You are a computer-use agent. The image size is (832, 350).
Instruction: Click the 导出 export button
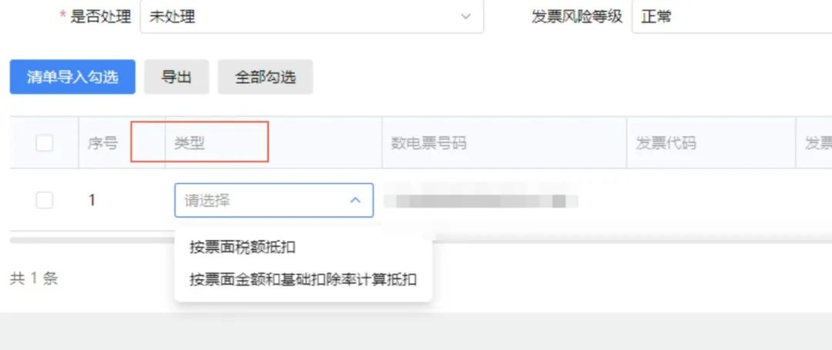[x=176, y=77]
